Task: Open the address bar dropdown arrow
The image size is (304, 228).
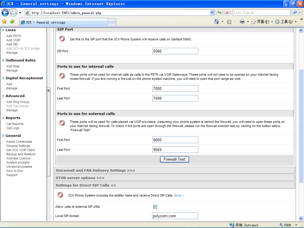Action: (212, 12)
